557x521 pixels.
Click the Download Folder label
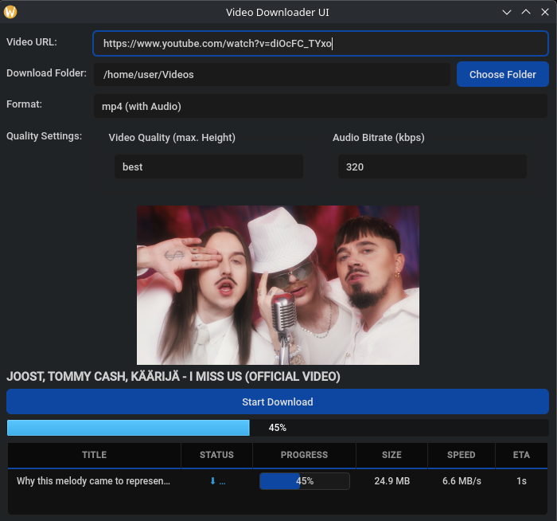click(x=46, y=73)
